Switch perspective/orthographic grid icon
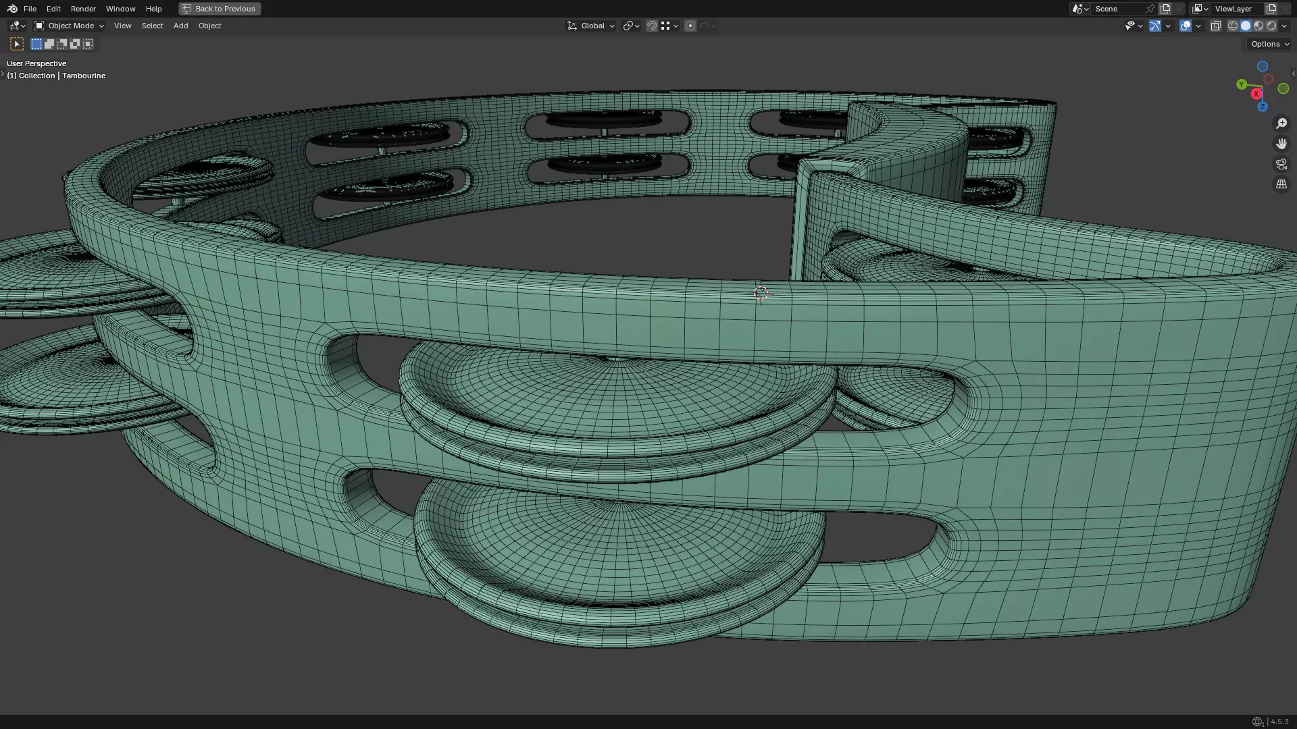 tap(1281, 184)
